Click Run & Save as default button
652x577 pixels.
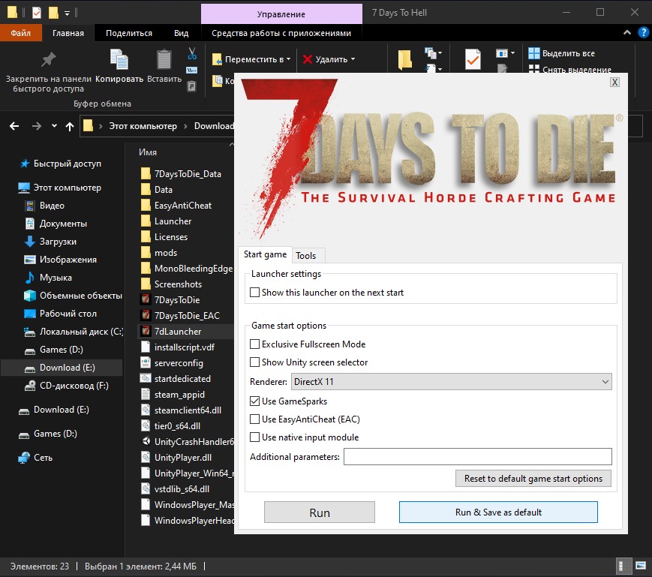[498, 512]
